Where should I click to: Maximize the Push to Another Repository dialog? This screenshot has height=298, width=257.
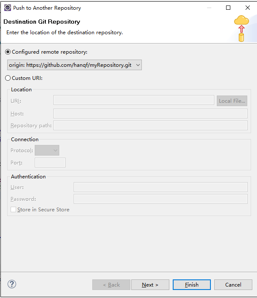tap(228, 8)
